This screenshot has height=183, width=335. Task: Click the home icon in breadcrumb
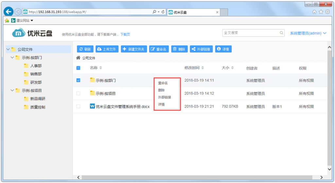[78, 58]
